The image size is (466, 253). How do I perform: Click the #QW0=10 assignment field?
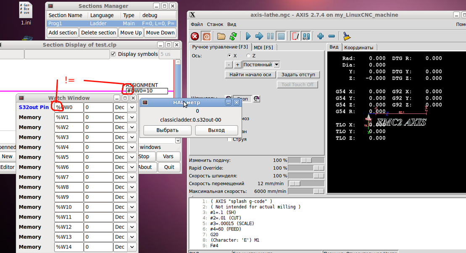(x=147, y=91)
